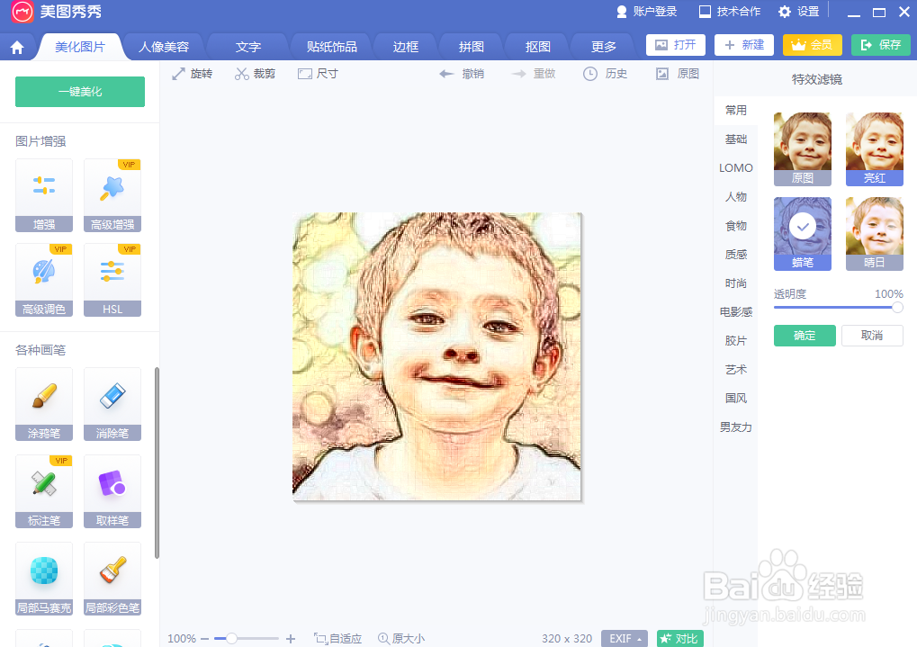Toggle the 对比 compare button
Viewport: 917px width, 647px height.
(x=679, y=639)
